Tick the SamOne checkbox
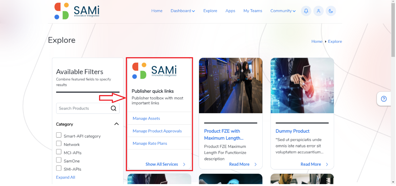 tap(59, 160)
